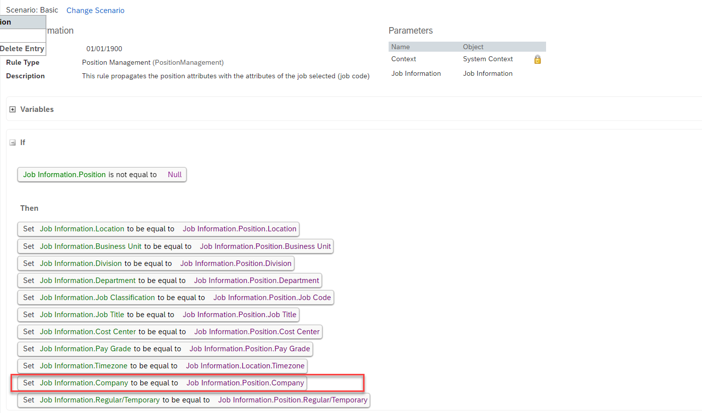Select value Job Information.Position.Business Unit
The width and height of the screenshot is (702, 413).
pos(265,246)
